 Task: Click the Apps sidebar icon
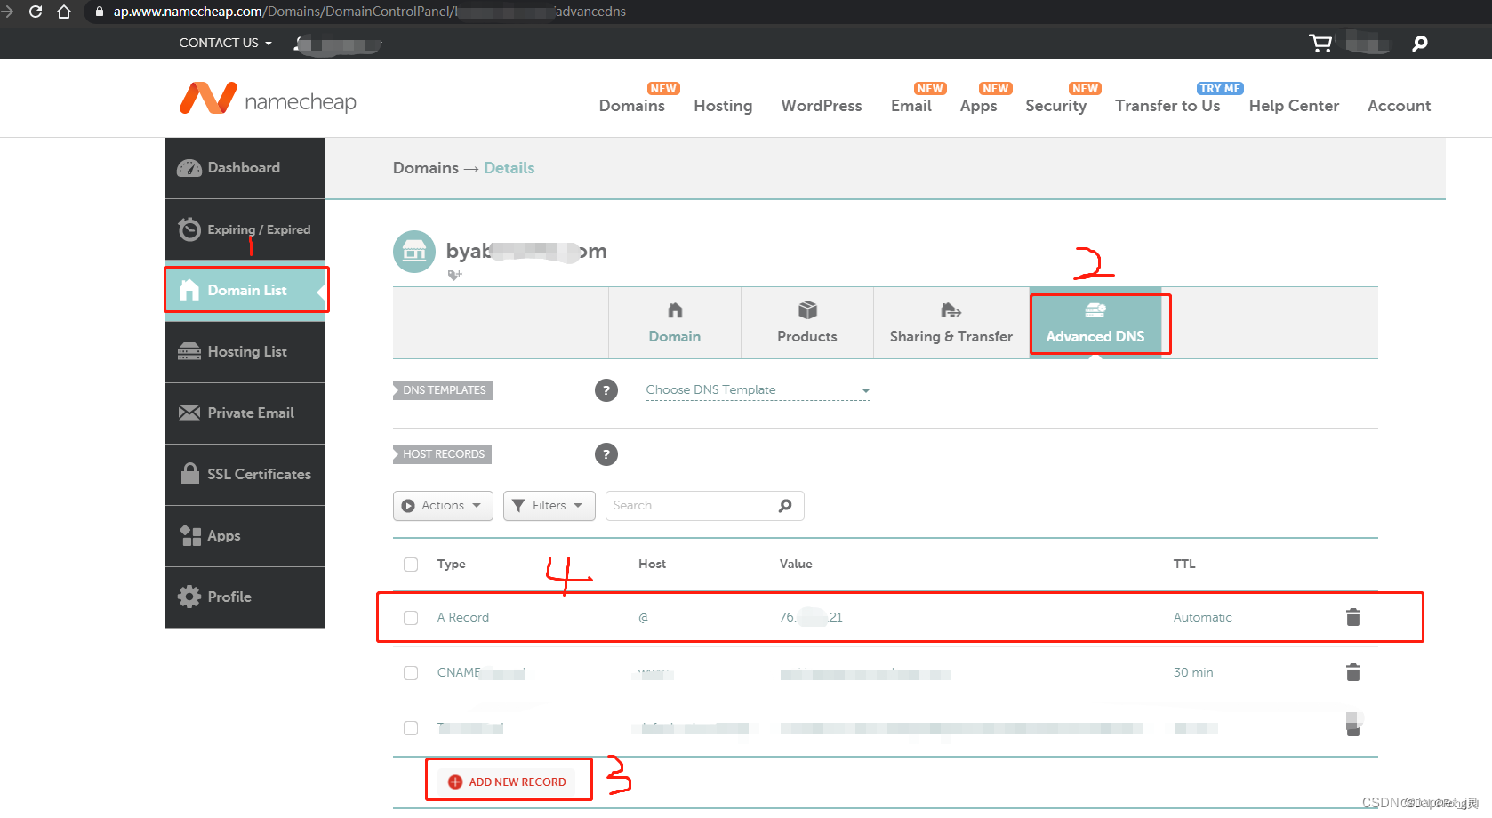tap(190, 535)
